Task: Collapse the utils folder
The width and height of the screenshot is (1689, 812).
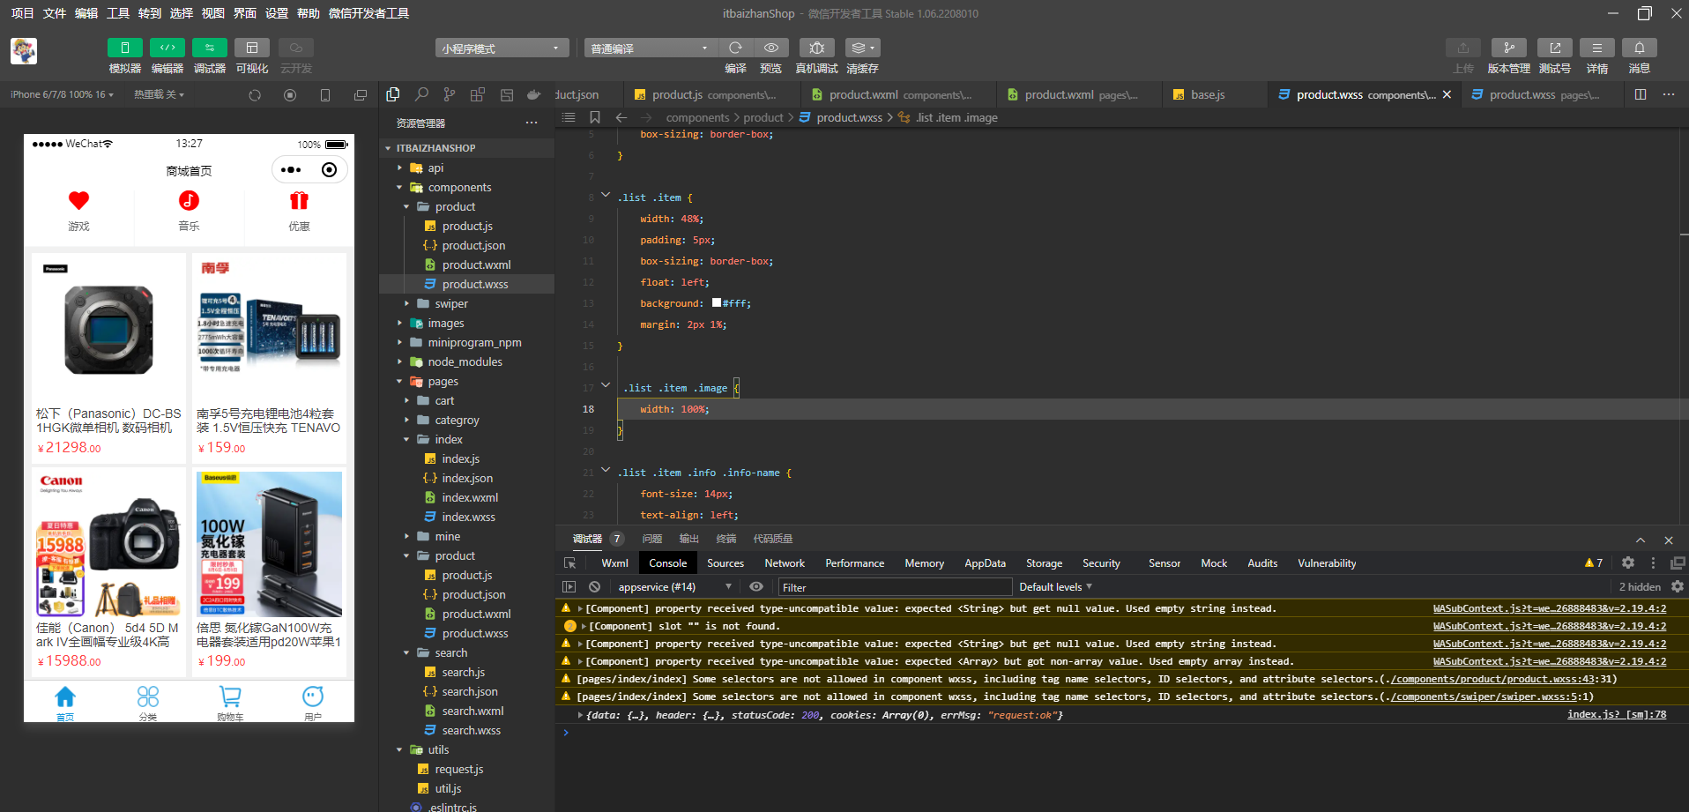Action: click(399, 749)
